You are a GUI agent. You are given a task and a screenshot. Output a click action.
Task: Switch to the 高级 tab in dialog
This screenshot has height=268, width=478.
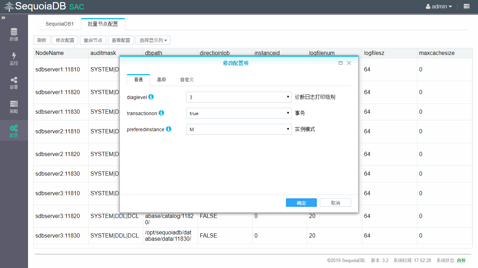tap(162, 80)
